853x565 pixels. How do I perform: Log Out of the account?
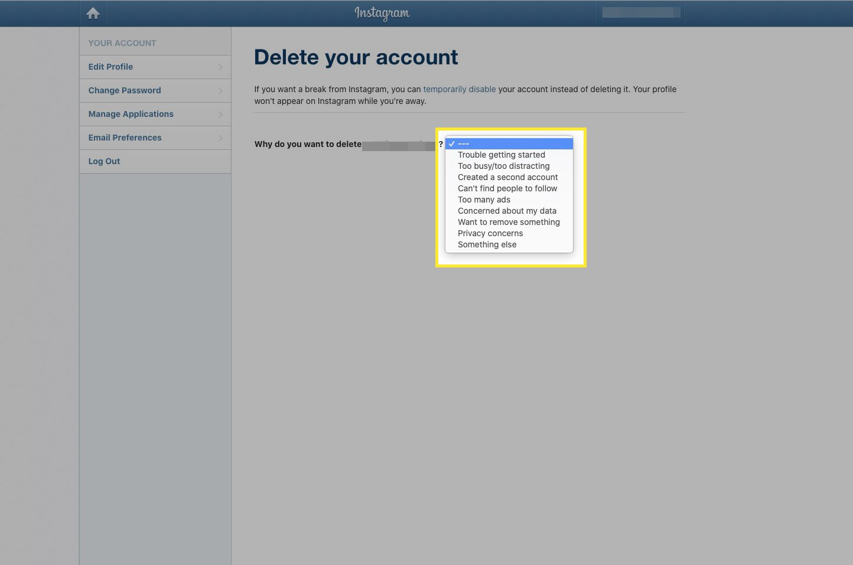155,161
